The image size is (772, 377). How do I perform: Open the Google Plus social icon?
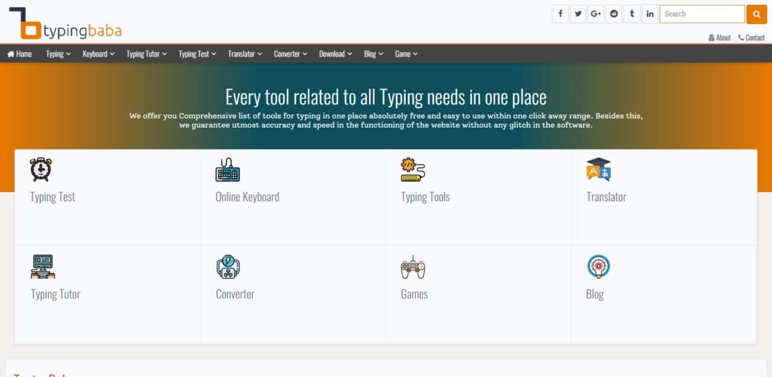coord(596,14)
